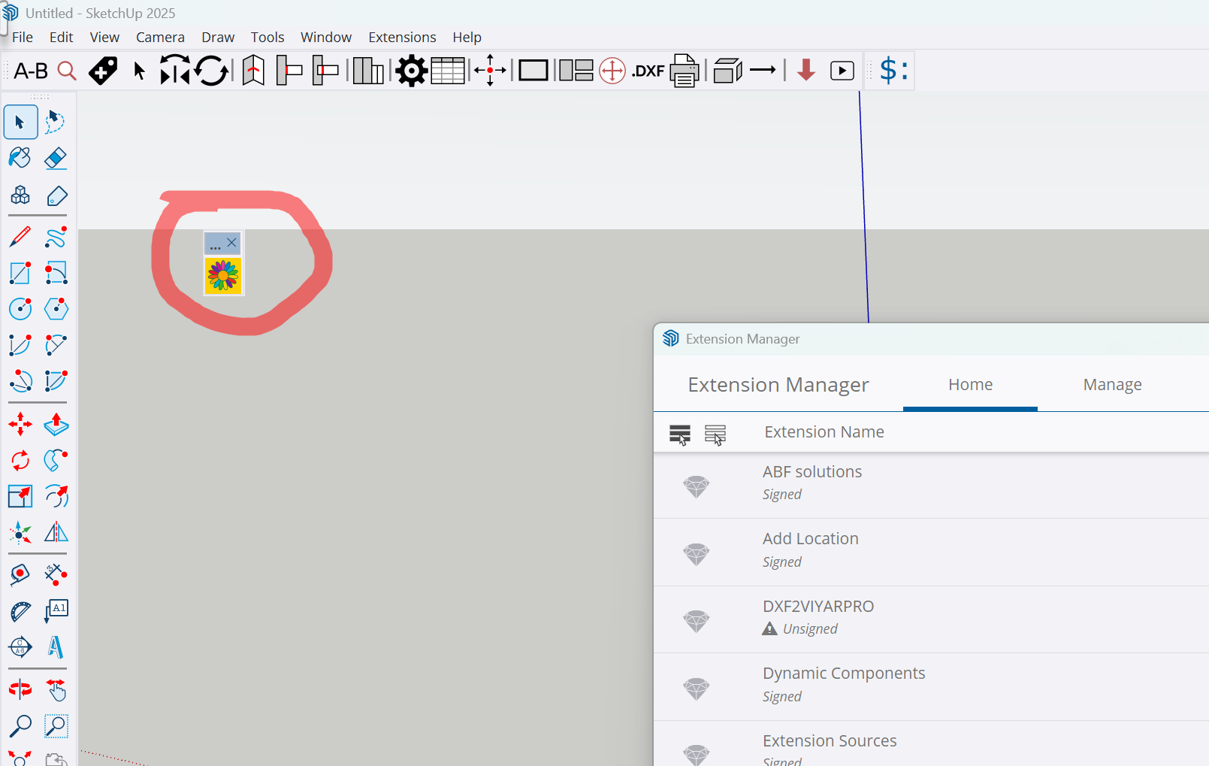Screen dimensions: 1209x766
Task: Click the Add Location extension entry
Action: click(810, 539)
